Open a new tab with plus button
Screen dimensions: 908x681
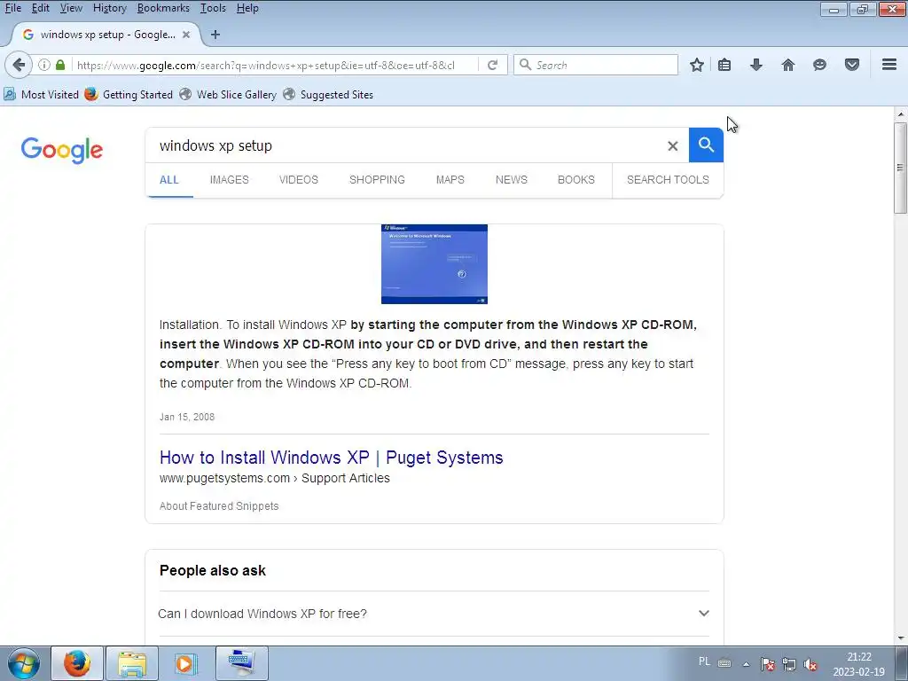(x=215, y=35)
